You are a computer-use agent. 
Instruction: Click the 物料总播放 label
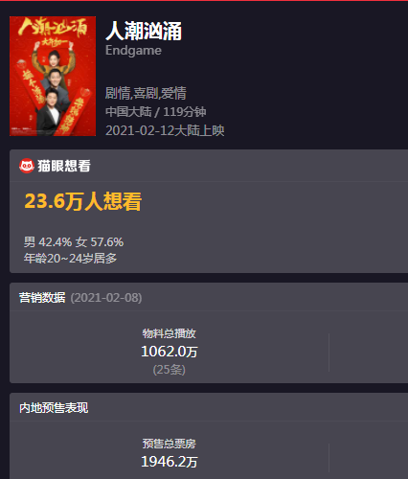pos(170,333)
